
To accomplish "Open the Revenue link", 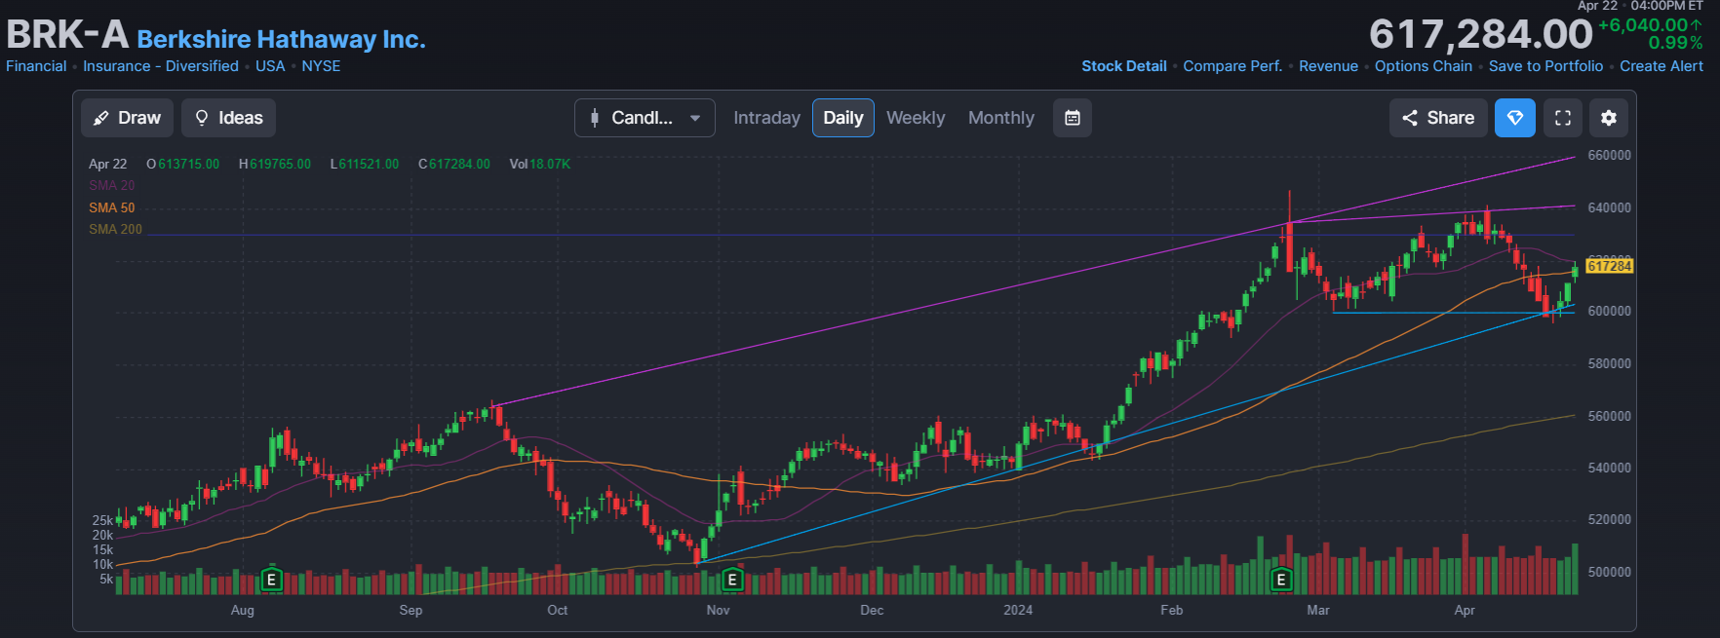I will [1328, 66].
